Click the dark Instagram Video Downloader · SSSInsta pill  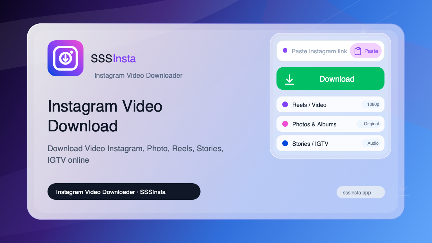click(124, 192)
